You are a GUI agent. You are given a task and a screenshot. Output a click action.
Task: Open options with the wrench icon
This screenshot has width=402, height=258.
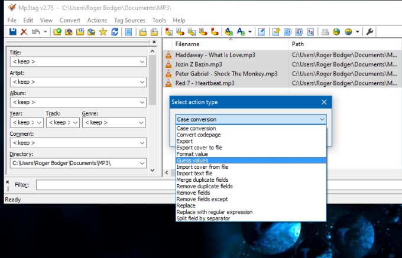point(370,32)
